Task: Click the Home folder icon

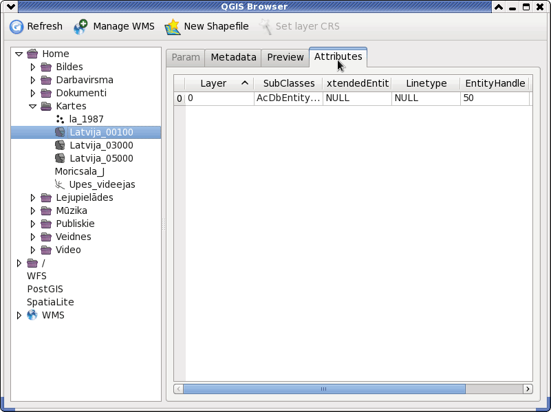Action: pos(32,54)
